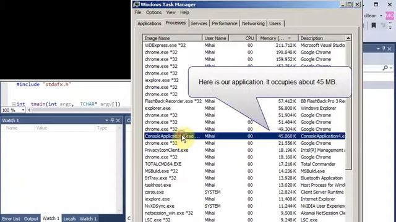Click the code editor horizontal scroll-left arrow
This screenshot has width=396, height=222.
coord(29,110)
